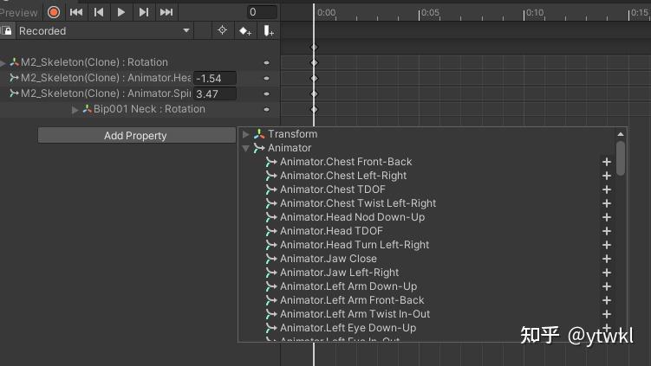Viewport: 651px width, 366px height.
Task: Select Bip001 Neck : Rotation row
Action: click(x=139, y=109)
